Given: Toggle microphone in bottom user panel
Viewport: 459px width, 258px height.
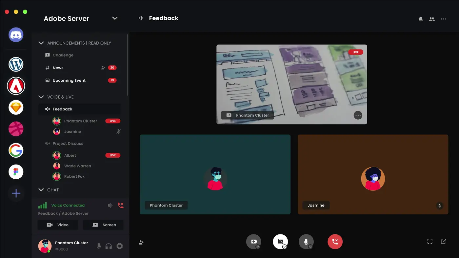Looking at the screenshot, I should click(99, 246).
